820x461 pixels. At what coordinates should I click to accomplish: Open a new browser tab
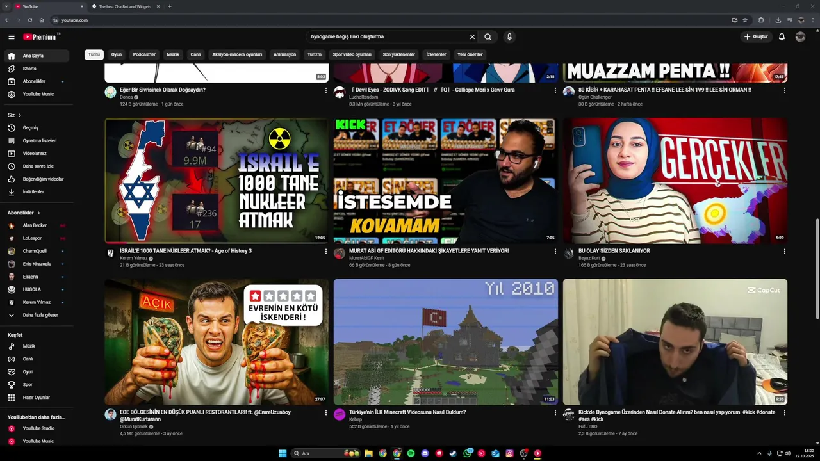pos(170,6)
